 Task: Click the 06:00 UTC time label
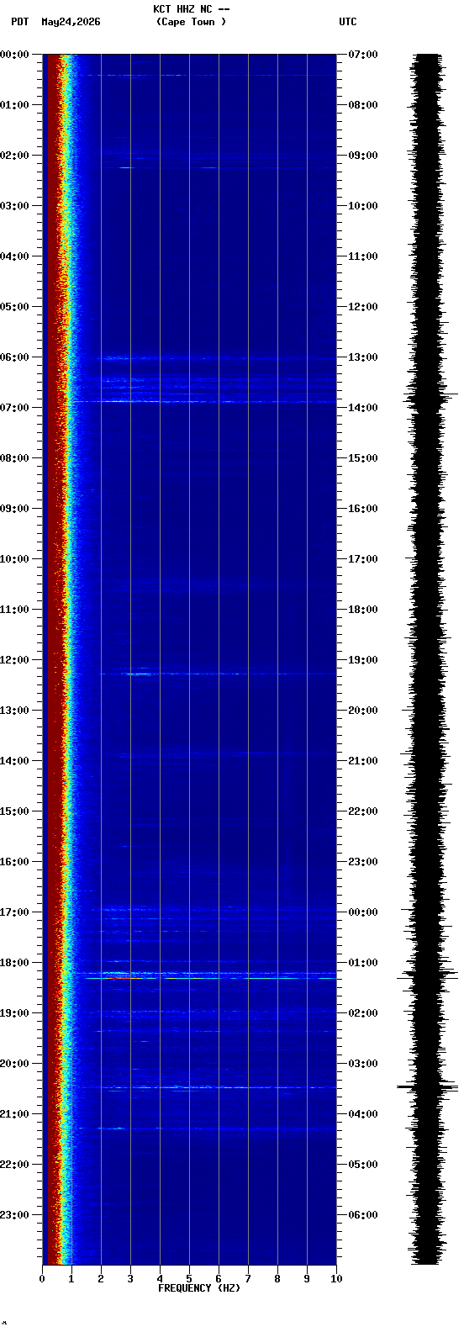tap(362, 1215)
